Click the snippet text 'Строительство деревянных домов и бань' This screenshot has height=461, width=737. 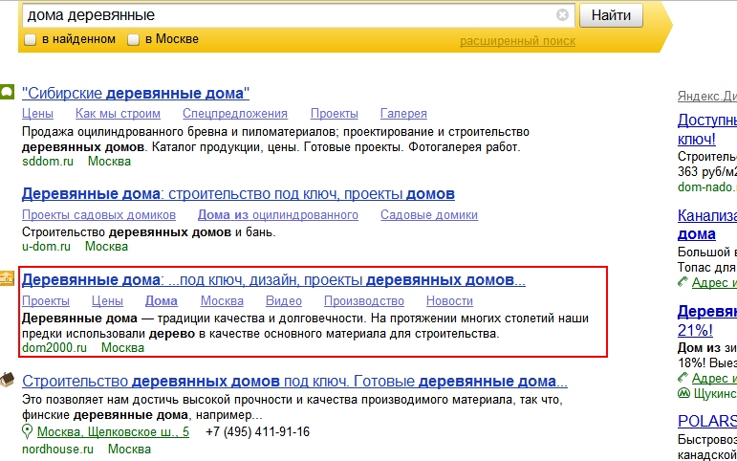pyautogui.click(x=148, y=232)
